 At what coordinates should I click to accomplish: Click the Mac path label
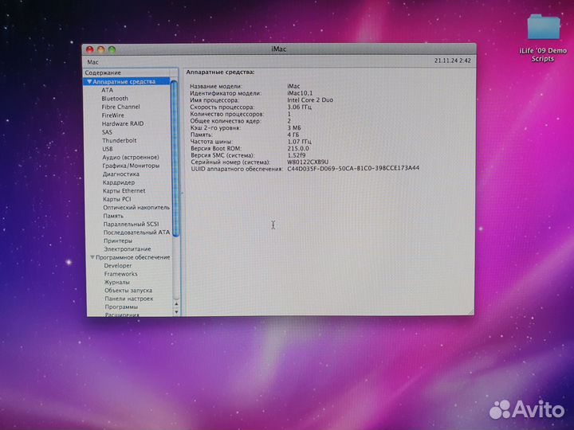coord(92,62)
